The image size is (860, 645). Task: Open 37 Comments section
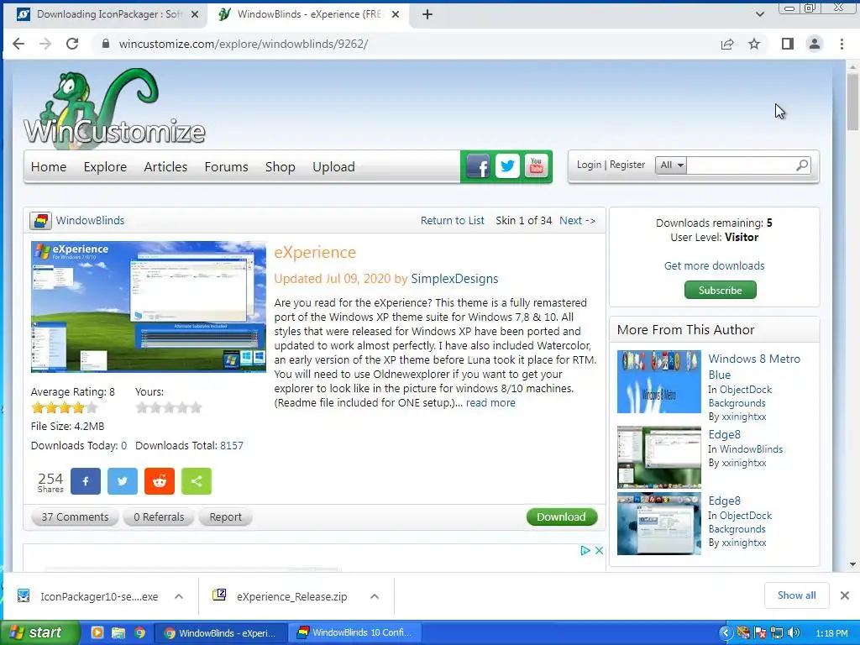(x=75, y=517)
